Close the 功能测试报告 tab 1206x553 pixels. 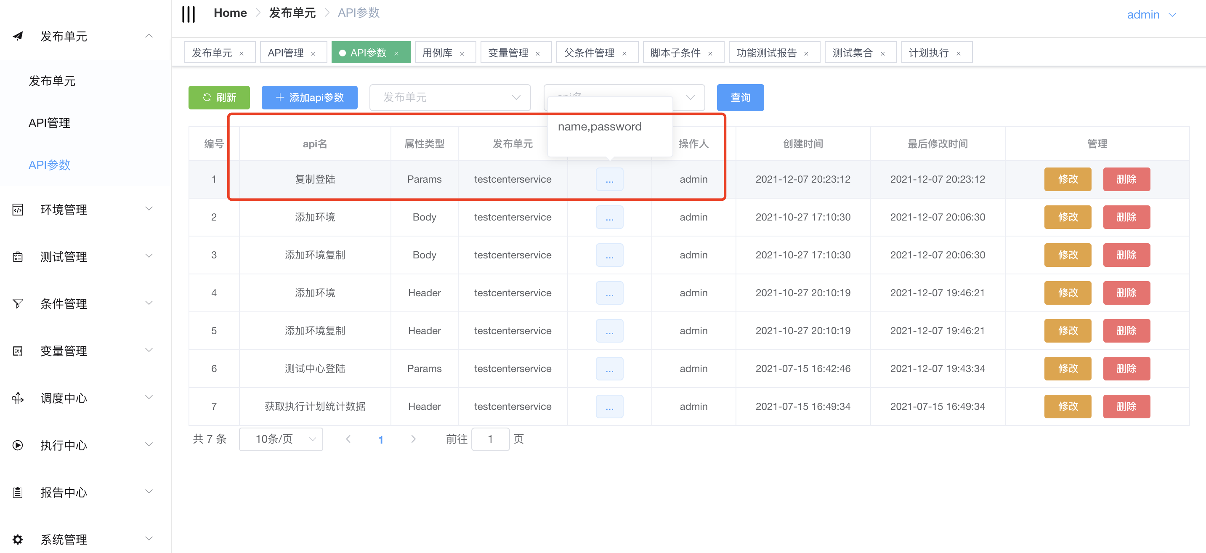click(807, 53)
